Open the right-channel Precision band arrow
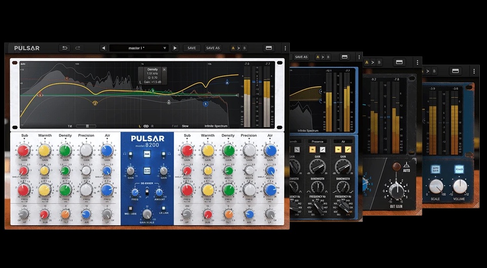 point(249,139)
